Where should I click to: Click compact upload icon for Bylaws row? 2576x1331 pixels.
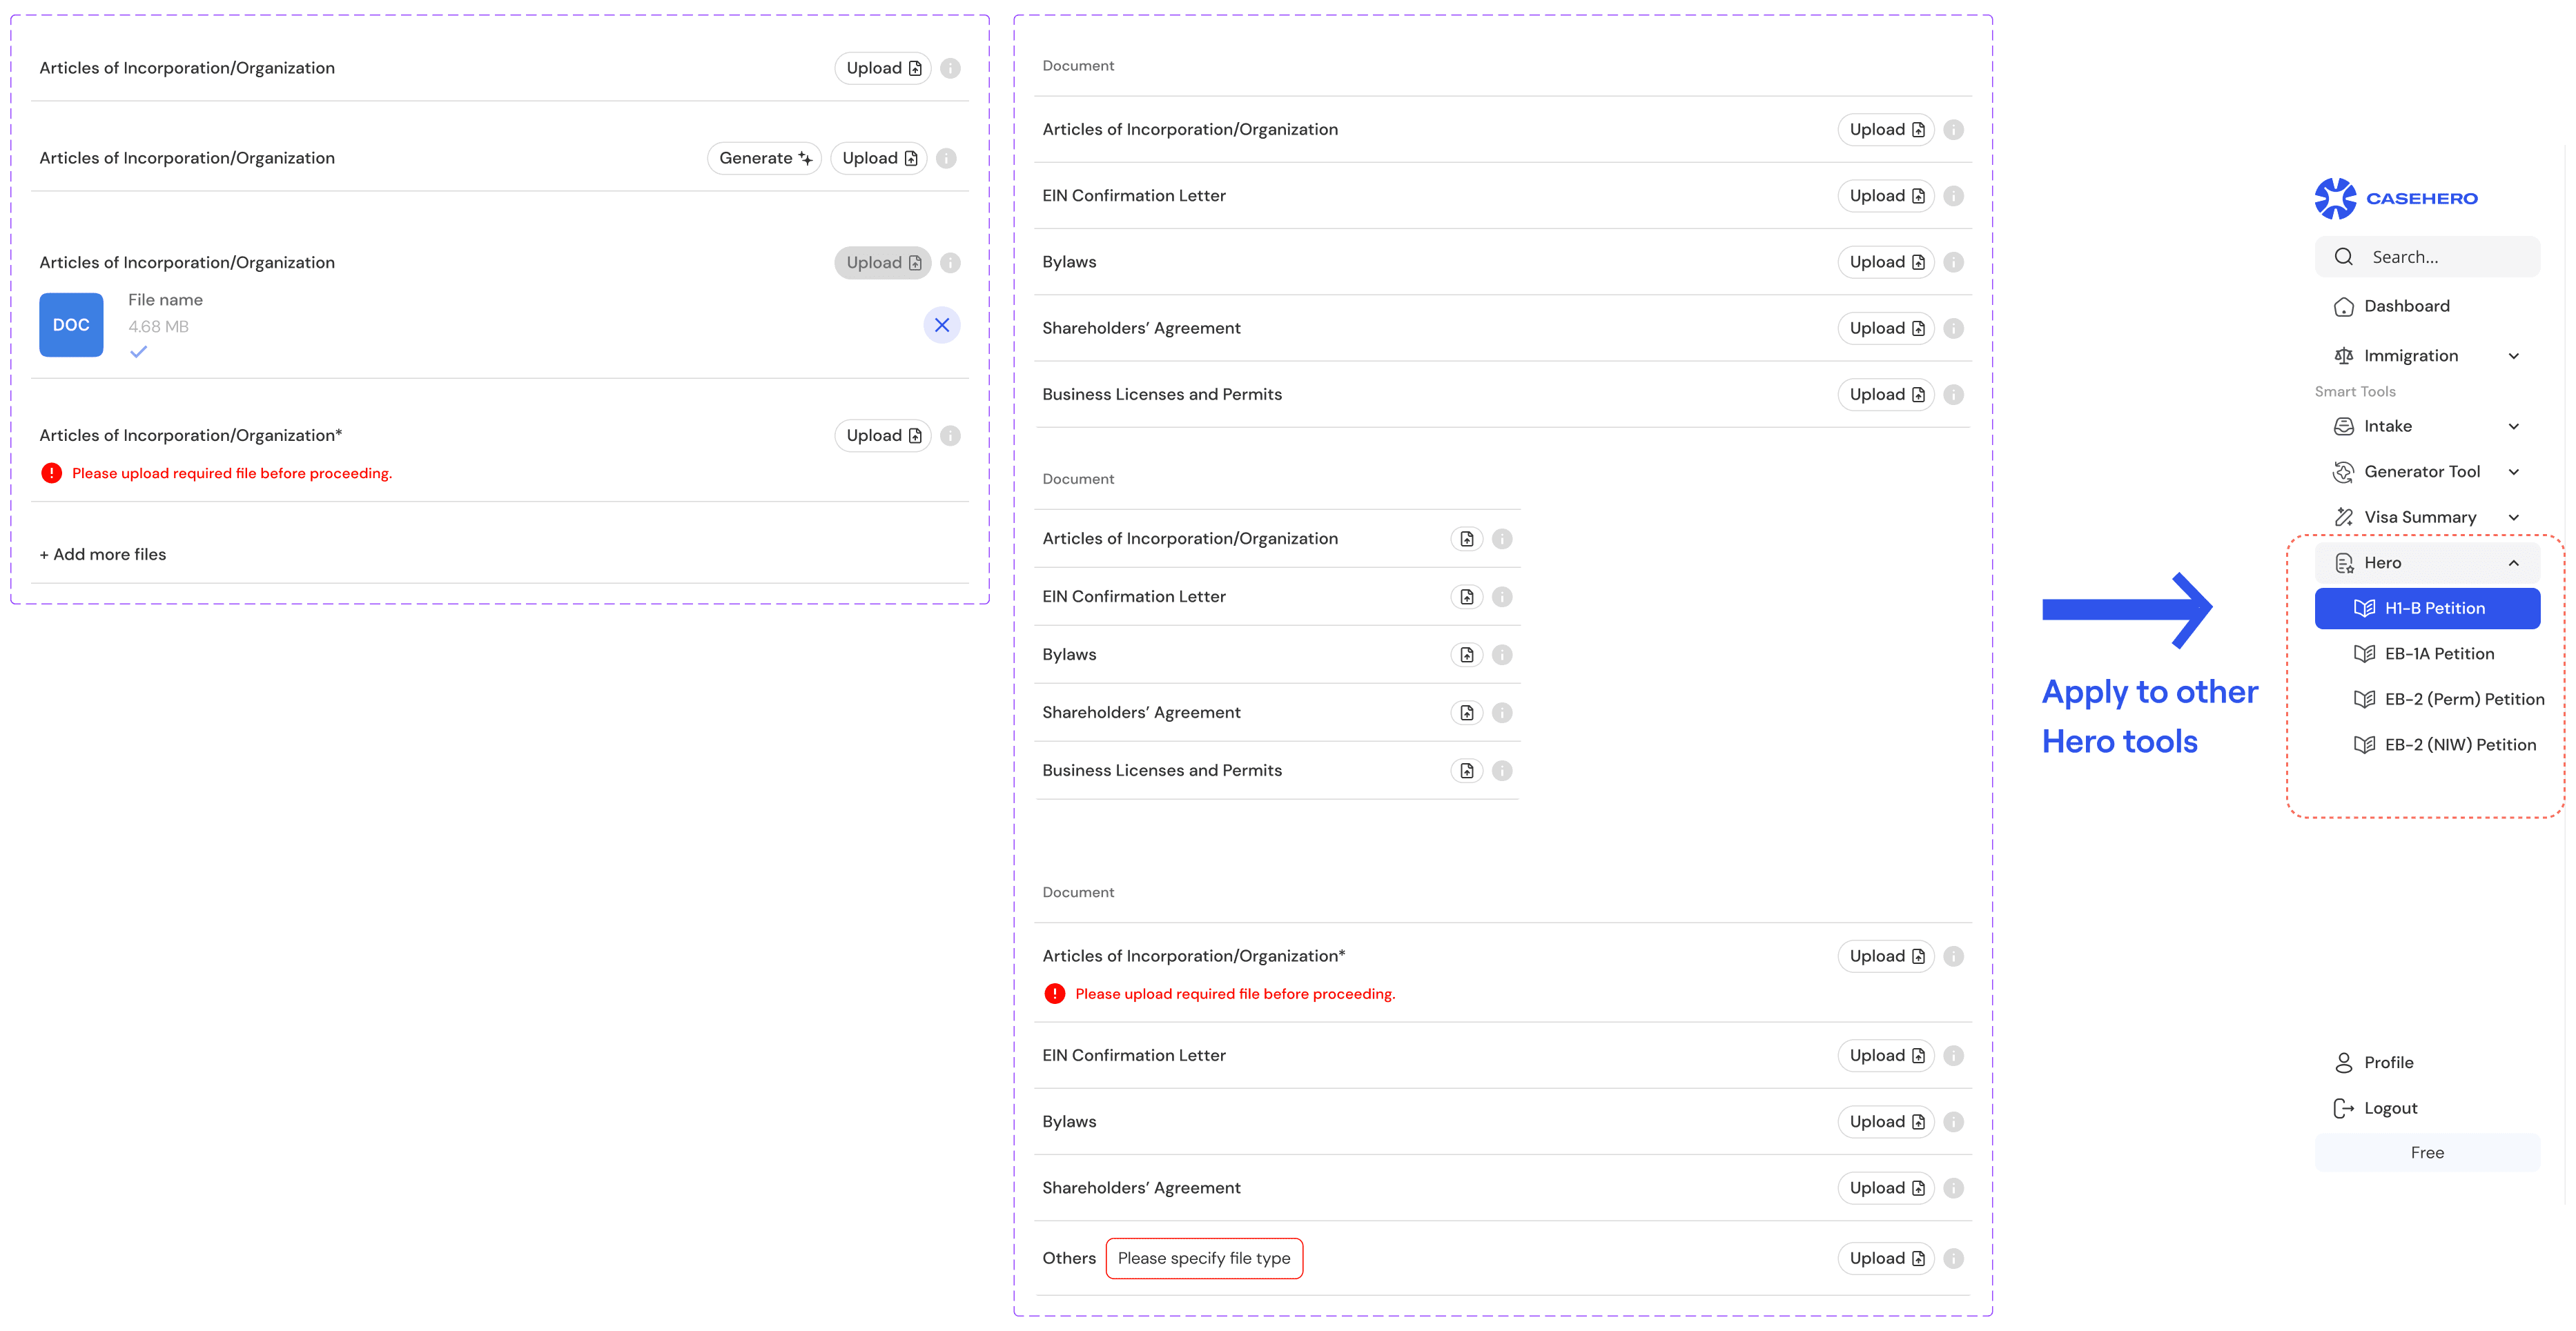(x=1466, y=655)
